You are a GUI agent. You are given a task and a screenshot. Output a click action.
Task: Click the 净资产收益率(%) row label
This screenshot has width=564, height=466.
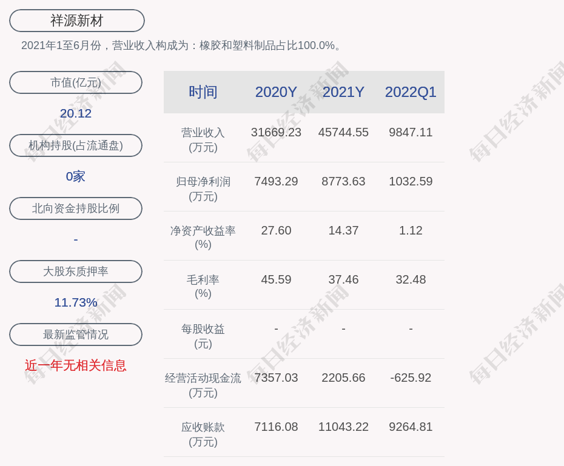click(203, 238)
